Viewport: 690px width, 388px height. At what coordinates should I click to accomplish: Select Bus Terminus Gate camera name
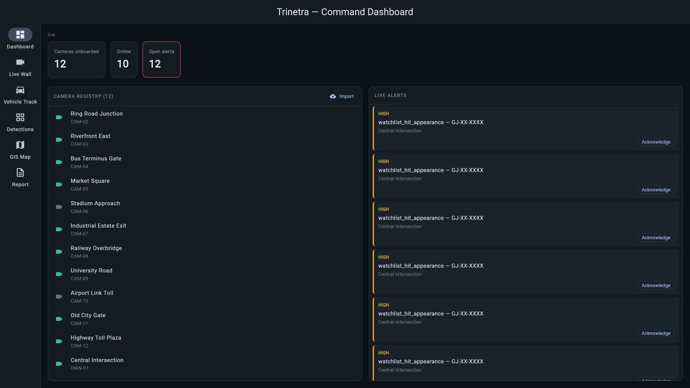pyautogui.click(x=96, y=159)
